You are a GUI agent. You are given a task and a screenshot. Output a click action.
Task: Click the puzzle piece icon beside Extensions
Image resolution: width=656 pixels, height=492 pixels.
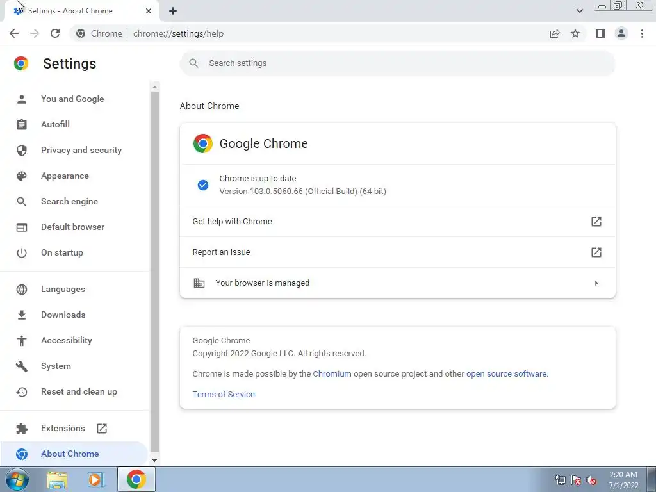click(22, 428)
